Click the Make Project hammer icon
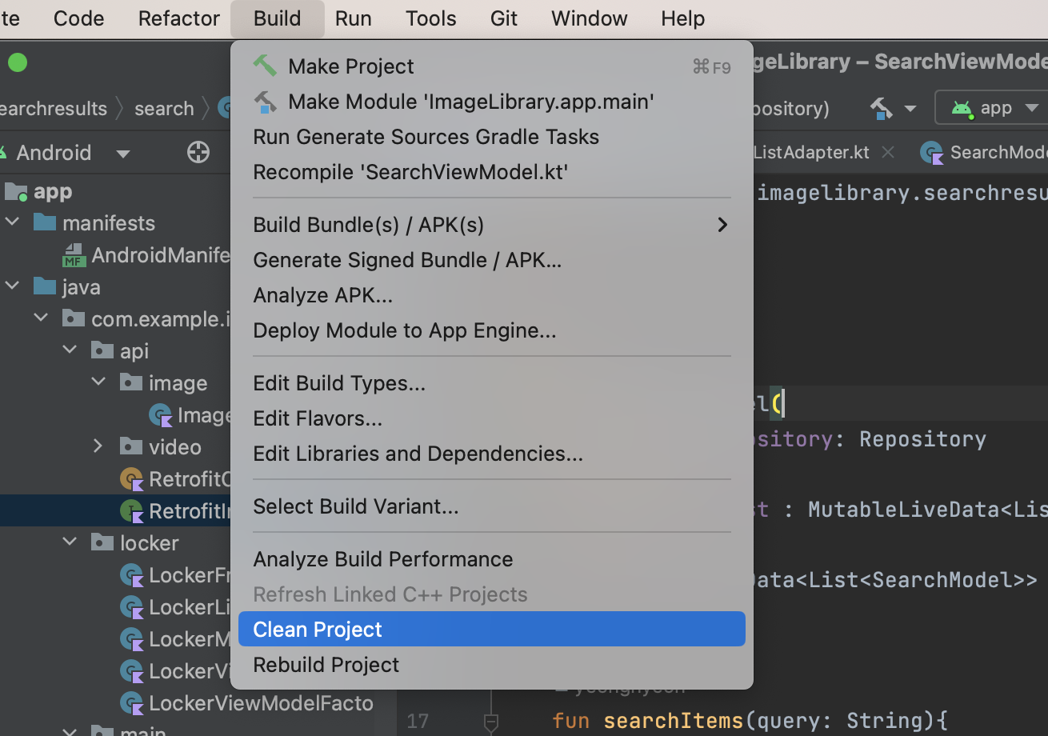 tap(265, 66)
